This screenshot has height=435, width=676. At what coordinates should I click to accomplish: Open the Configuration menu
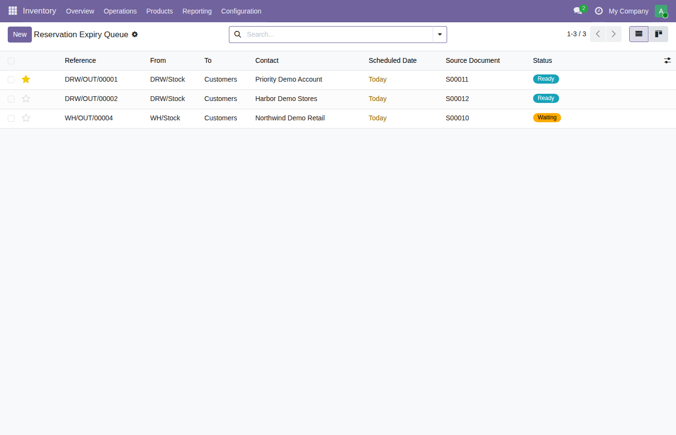[241, 11]
